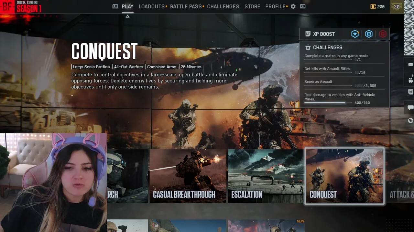This screenshot has height=232, width=414.
Task: Go to the Challenges tab
Action: 223,6
